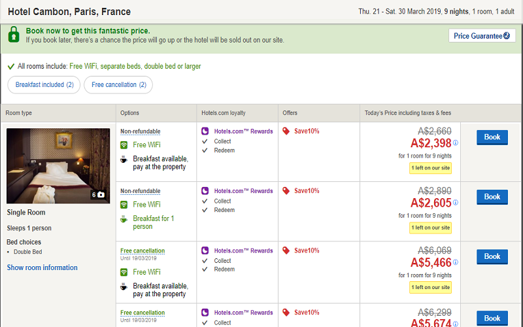Book the A$2,605 room with breakfast
This screenshot has width=523, height=327.
[492, 197]
